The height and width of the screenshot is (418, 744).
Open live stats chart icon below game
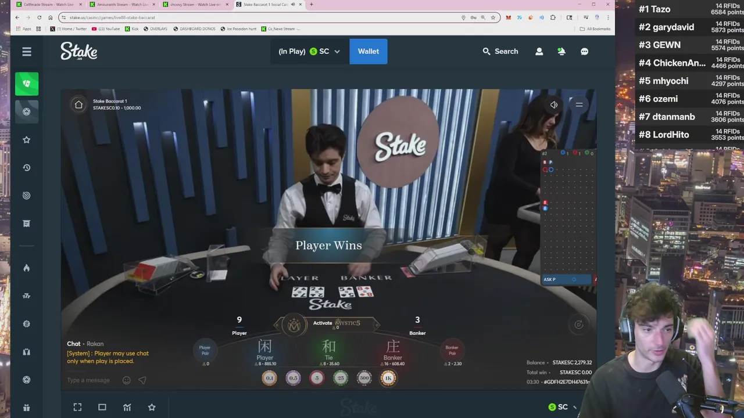(127, 407)
